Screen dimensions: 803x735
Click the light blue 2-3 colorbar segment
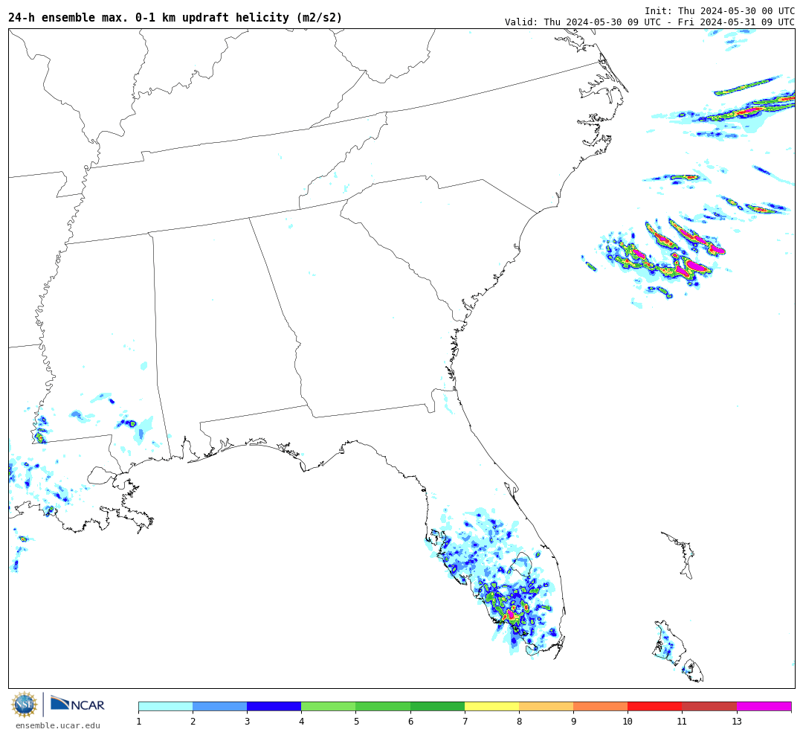click(x=219, y=706)
